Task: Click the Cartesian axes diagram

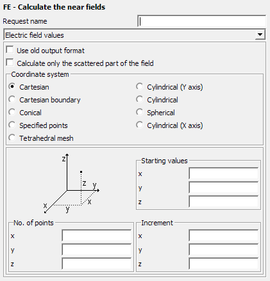Action: [71, 184]
